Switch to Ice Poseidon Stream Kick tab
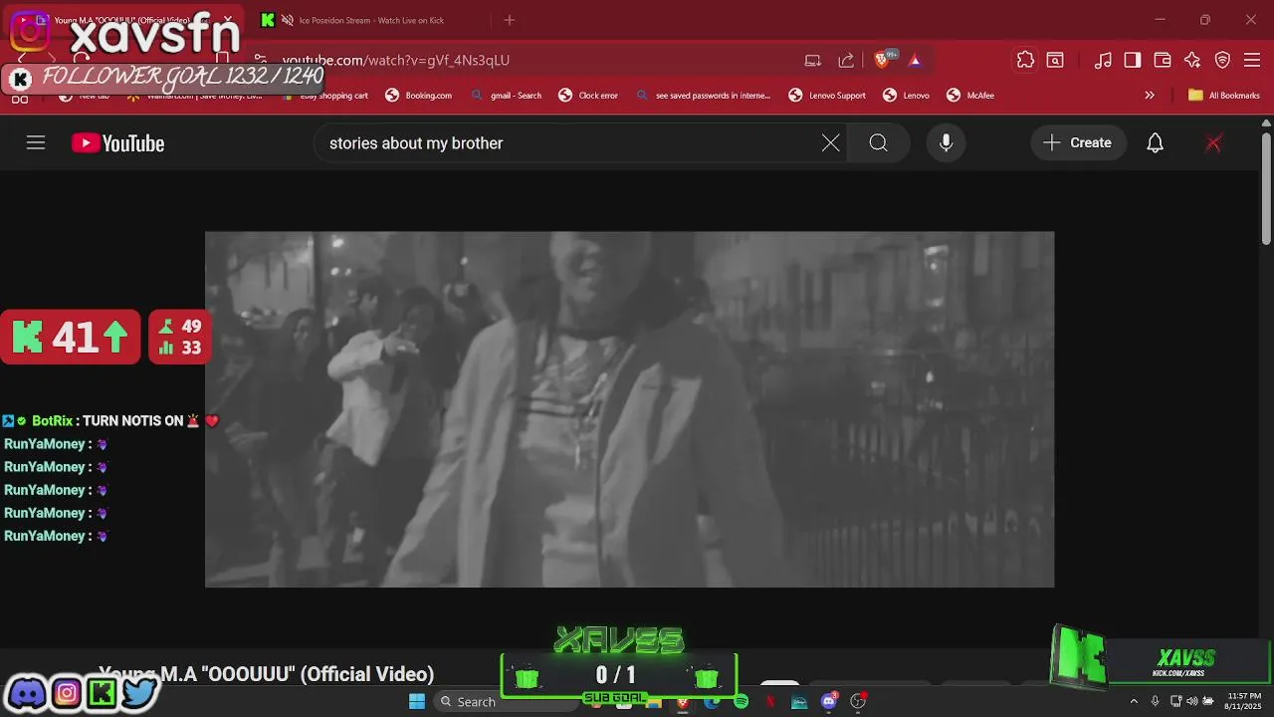The image size is (1274, 717). (x=371, y=20)
